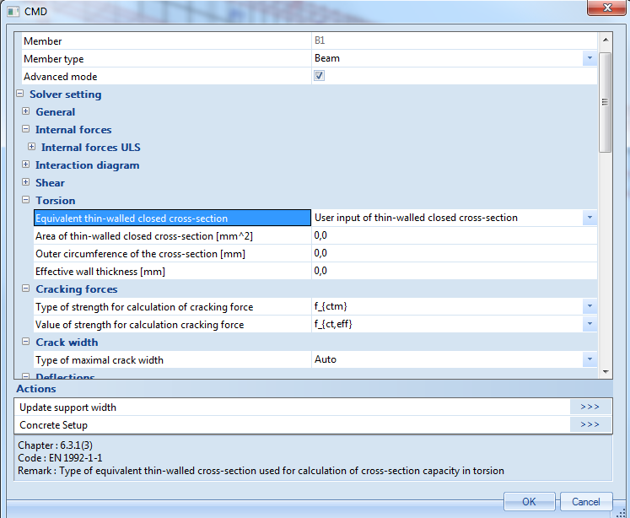Image resolution: width=630 pixels, height=518 pixels.
Task: Collapse the Crack width section
Action: click(x=25, y=342)
